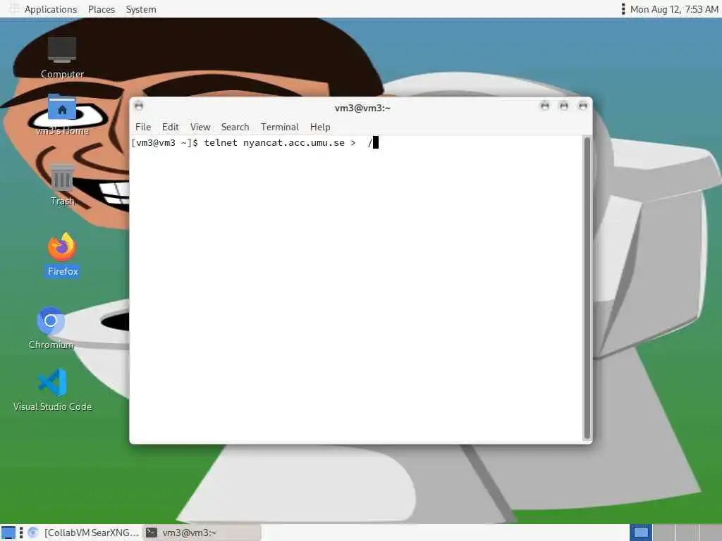Click the vm3@vm3:~ terminal title bar

click(x=362, y=108)
